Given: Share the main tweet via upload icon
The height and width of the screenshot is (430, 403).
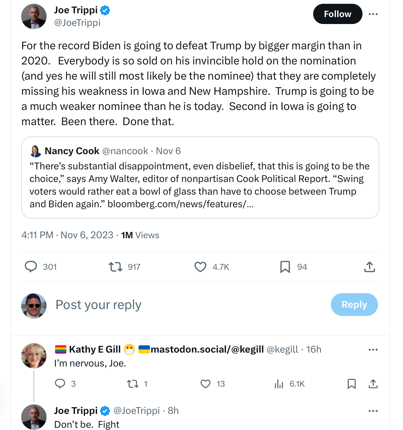Looking at the screenshot, I should (x=369, y=267).
